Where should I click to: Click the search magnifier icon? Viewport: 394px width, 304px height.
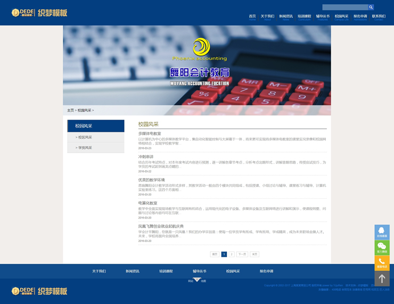click(371, 7)
